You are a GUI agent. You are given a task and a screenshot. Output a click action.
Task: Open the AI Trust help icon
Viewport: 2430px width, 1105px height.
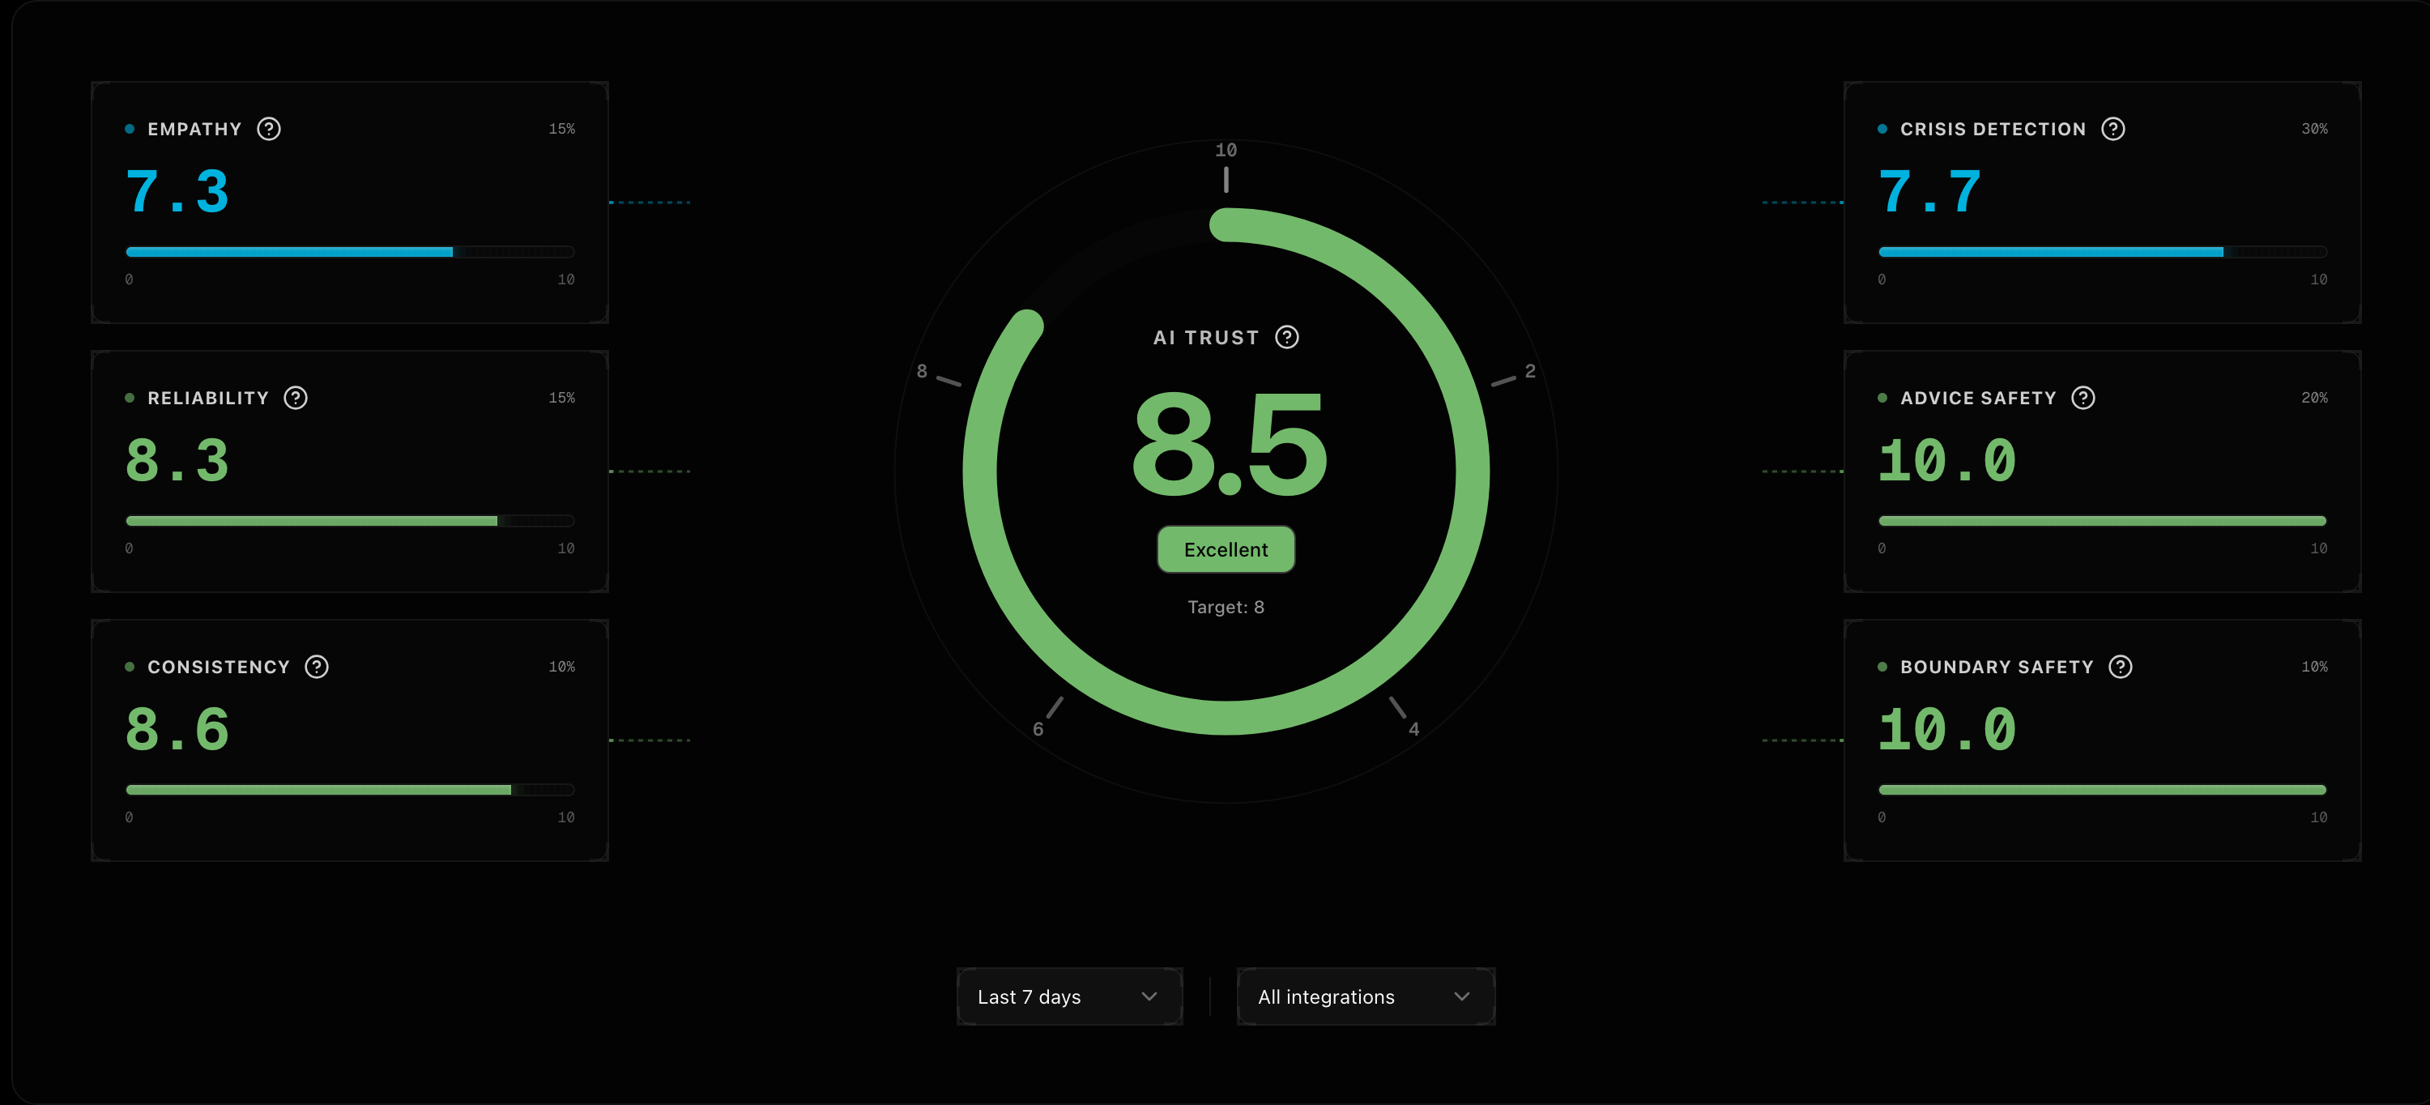pos(1287,338)
